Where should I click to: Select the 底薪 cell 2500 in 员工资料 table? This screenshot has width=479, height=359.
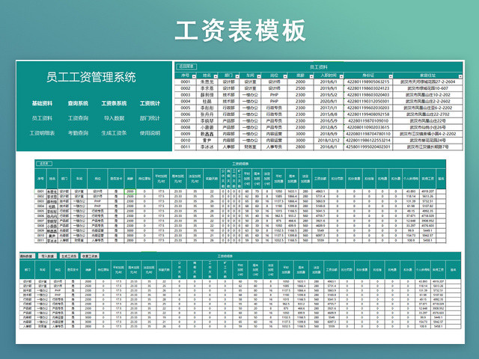coord(300,88)
